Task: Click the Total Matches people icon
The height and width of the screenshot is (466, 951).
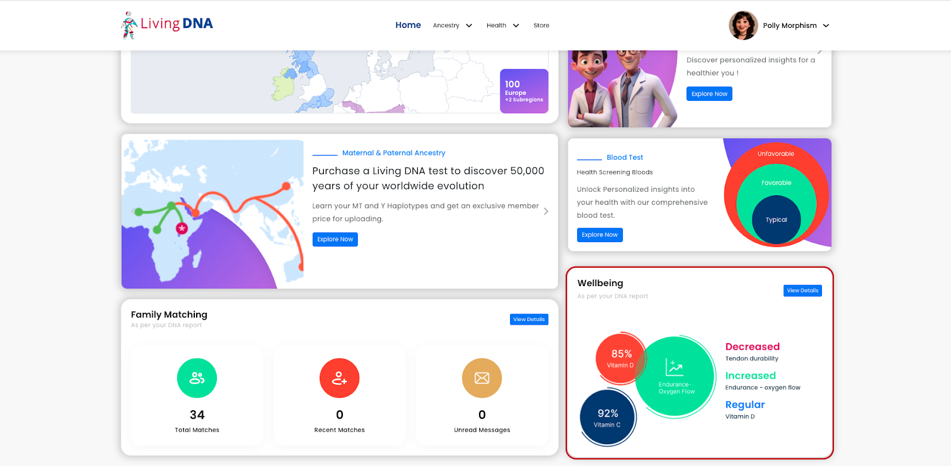Action: click(x=197, y=378)
